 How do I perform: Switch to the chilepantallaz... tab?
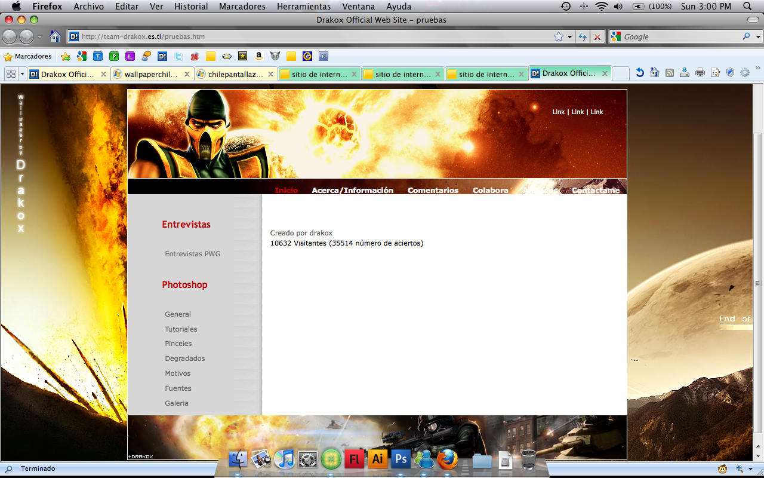[x=235, y=74]
